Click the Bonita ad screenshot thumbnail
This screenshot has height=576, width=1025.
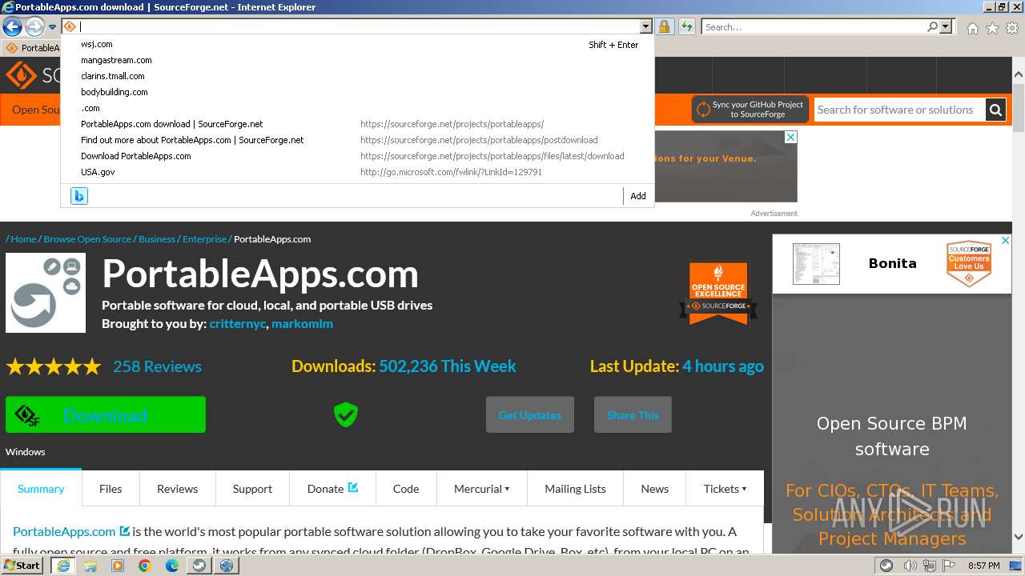816,263
